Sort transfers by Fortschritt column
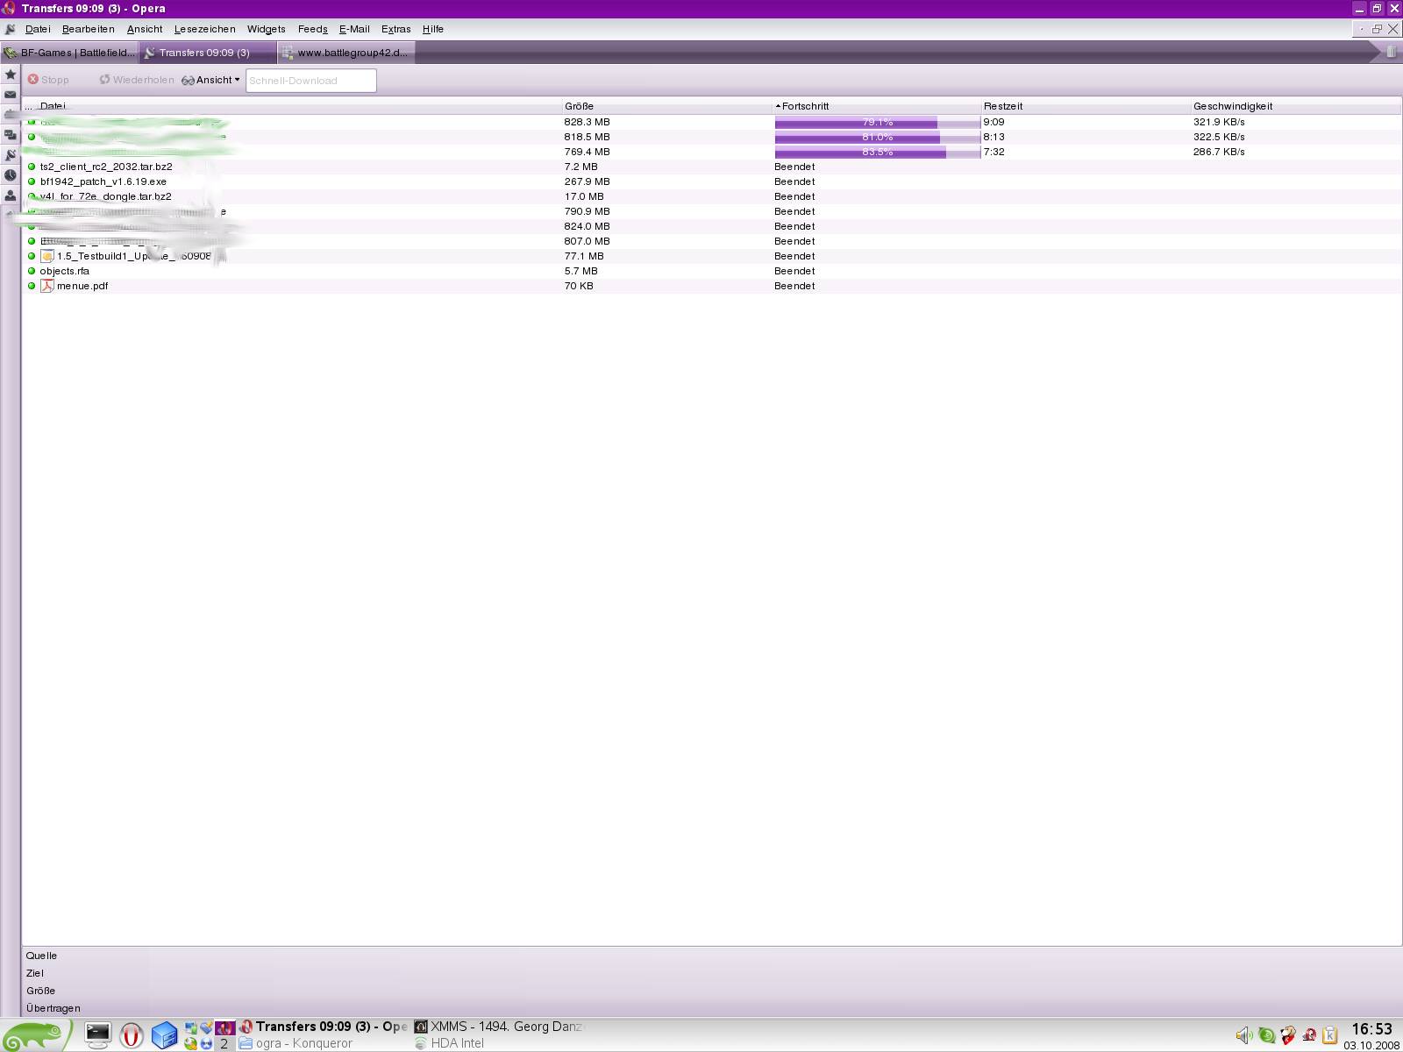The height and width of the screenshot is (1052, 1403). (x=877, y=106)
